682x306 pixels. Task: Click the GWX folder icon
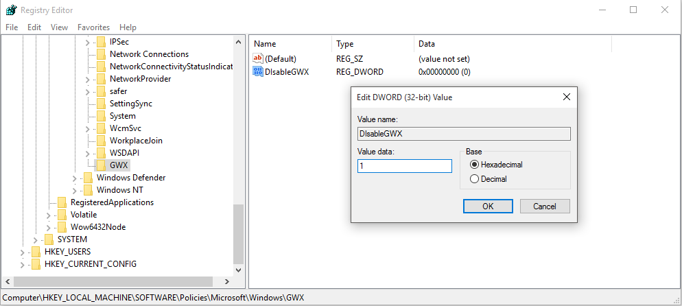(101, 165)
